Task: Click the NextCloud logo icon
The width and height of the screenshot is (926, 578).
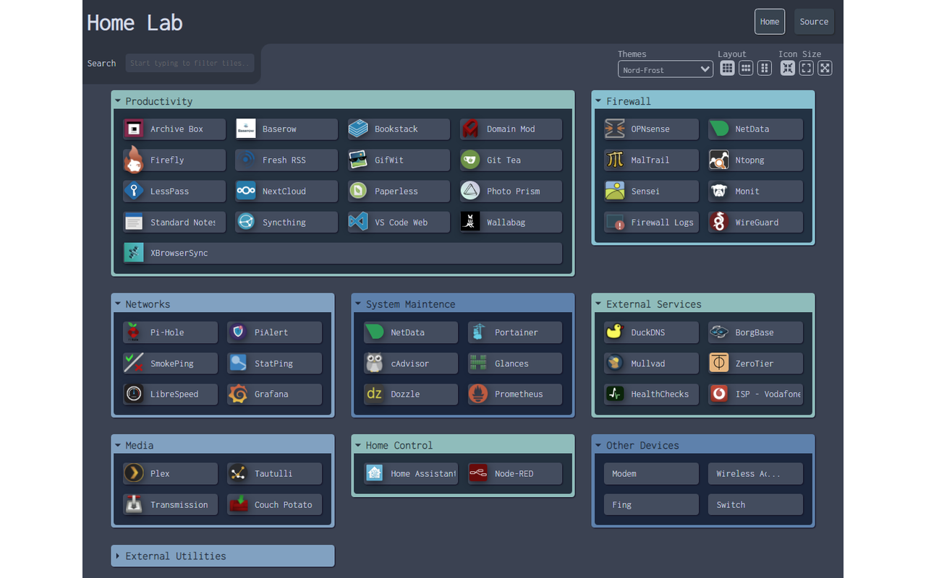Action: pyautogui.click(x=246, y=191)
